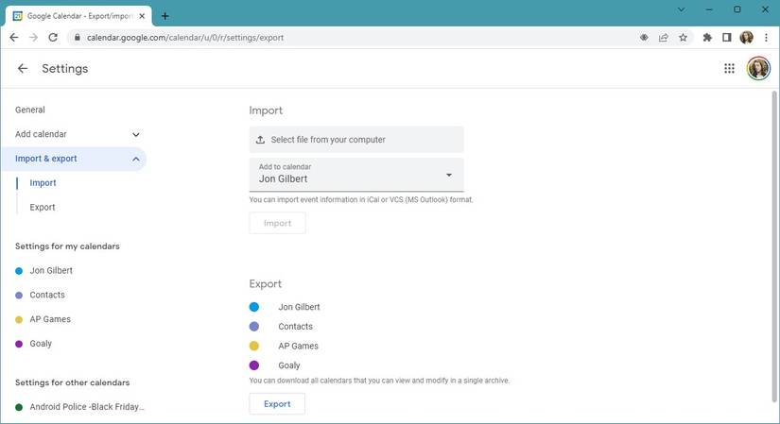
Task: Click the share page icon in address bar
Action: tap(663, 38)
